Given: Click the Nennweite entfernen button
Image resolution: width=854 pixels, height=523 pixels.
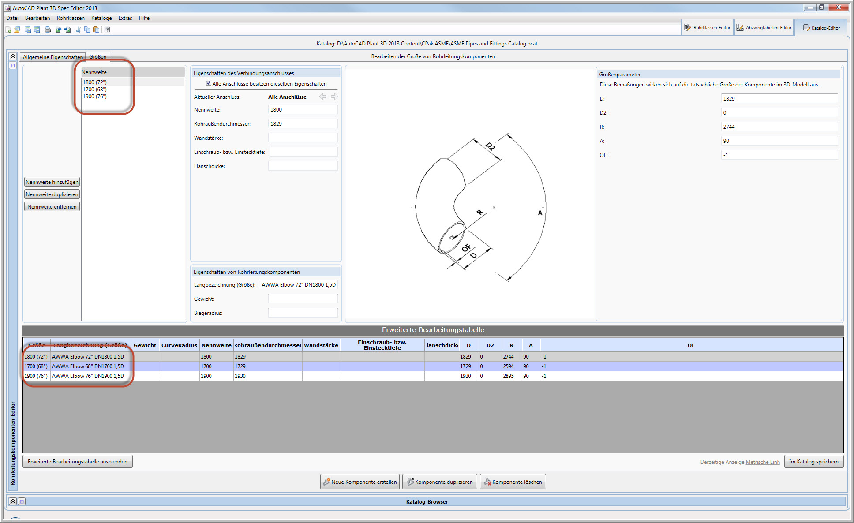Looking at the screenshot, I should click(x=52, y=207).
